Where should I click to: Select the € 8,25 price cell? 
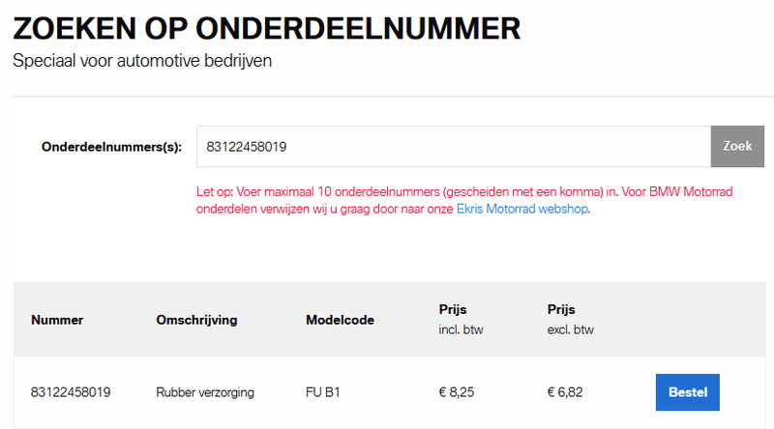point(458,392)
